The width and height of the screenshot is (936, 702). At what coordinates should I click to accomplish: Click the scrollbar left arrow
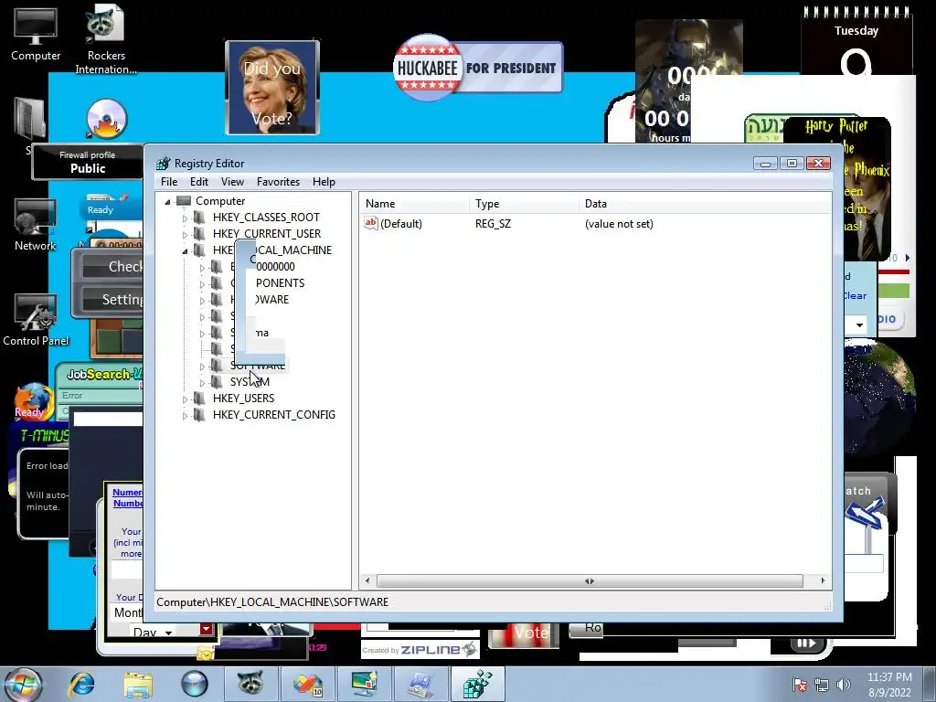[367, 580]
